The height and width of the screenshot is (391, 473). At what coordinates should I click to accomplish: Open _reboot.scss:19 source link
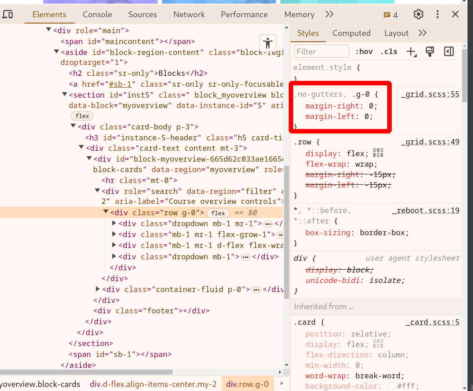(x=426, y=210)
